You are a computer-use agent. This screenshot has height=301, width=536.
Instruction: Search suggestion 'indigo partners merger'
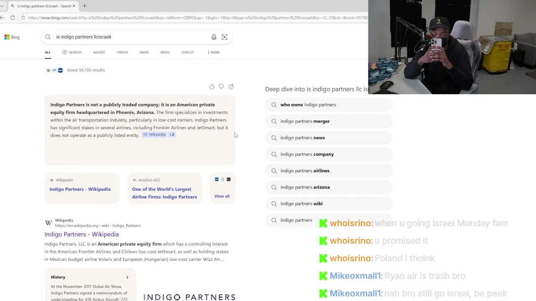tap(329, 121)
